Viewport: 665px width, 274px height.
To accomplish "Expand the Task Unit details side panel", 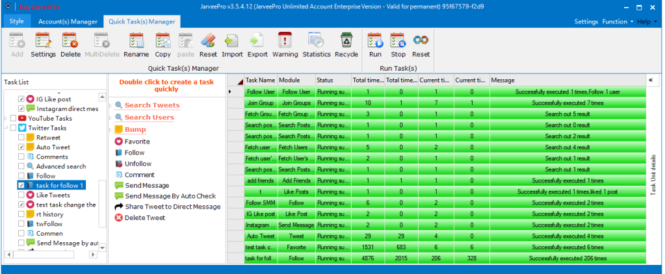I will tap(651, 80).
